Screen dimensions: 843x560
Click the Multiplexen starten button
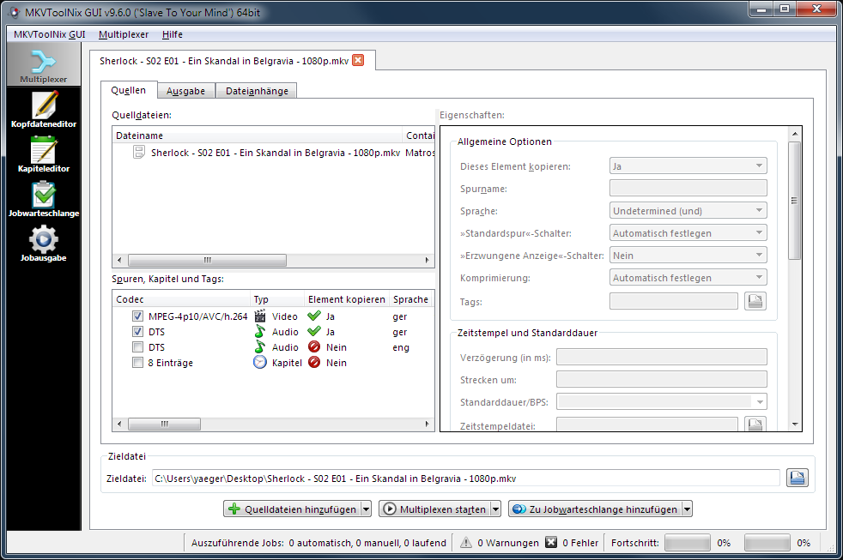pos(435,509)
